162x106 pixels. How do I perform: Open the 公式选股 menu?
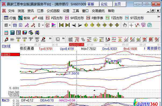point(53,11)
